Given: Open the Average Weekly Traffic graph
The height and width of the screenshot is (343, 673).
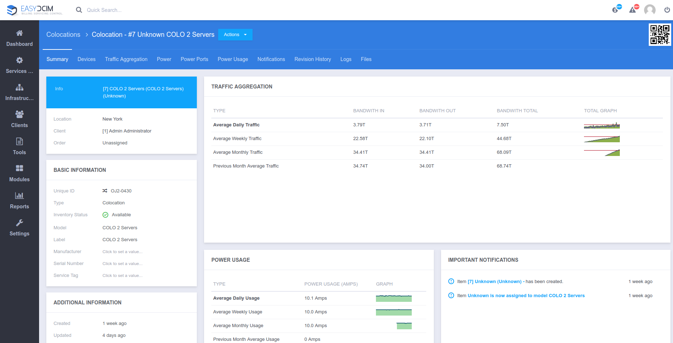Looking at the screenshot, I should click(602, 139).
